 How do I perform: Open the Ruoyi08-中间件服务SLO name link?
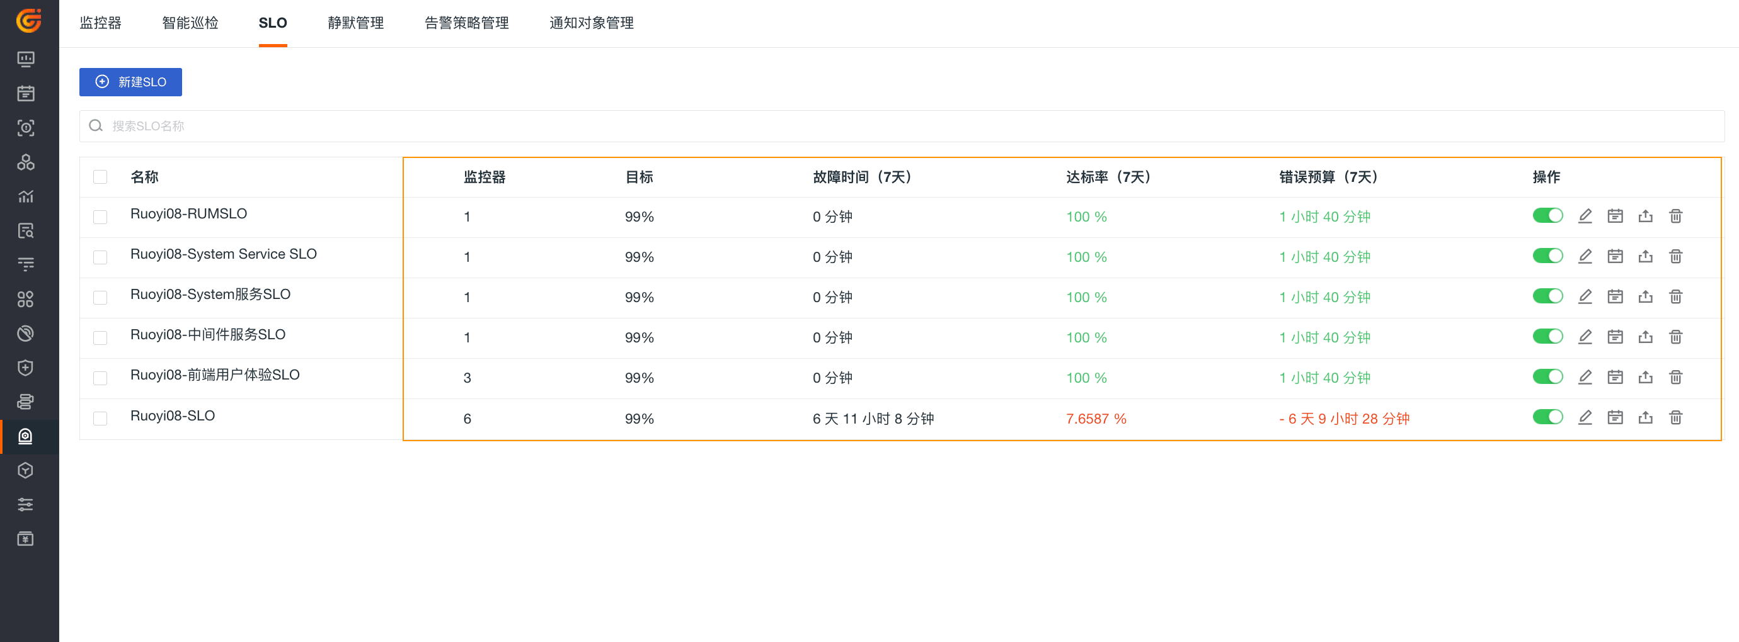point(208,334)
